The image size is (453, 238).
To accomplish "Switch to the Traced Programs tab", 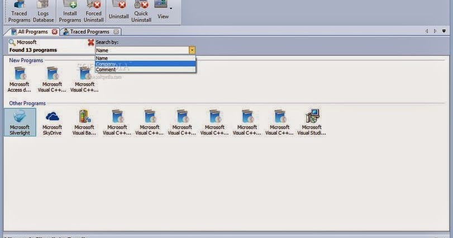I will pos(89,32).
